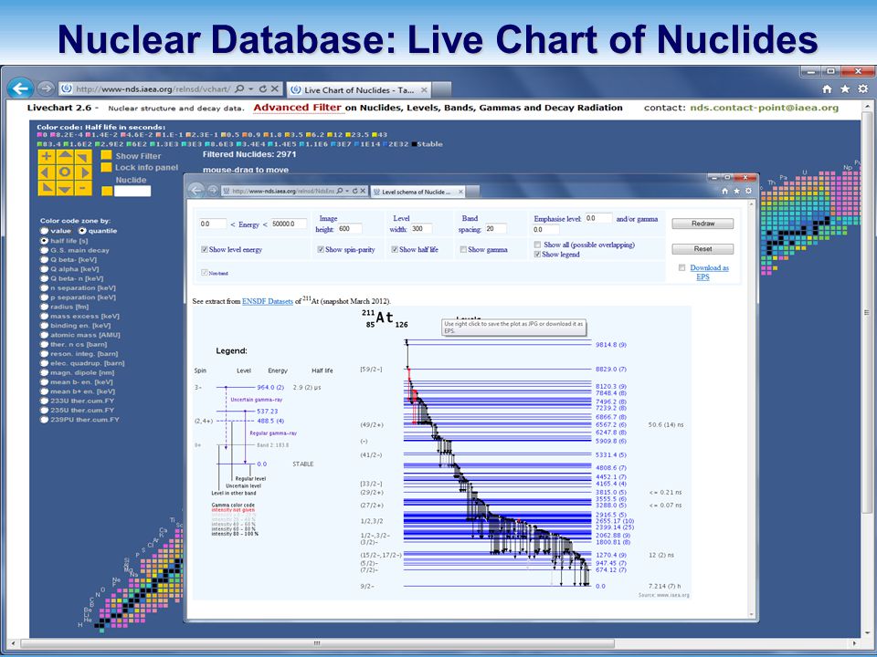The width and height of the screenshot is (877, 657).
Task: Click forward arrow in Live Chart browser window
Action: click(46, 89)
